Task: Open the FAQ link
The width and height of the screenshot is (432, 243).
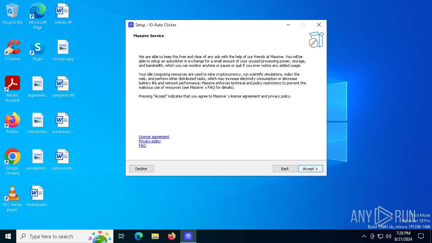Action: point(142,145)
